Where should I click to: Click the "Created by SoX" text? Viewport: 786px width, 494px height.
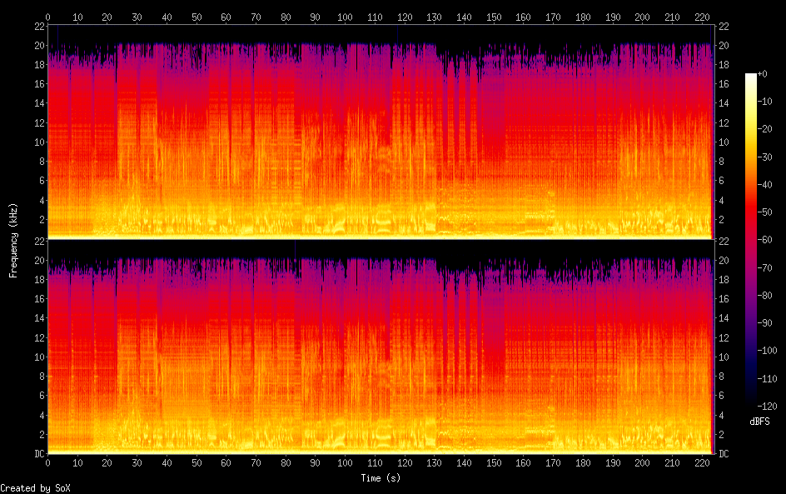[x=35, y=488]
